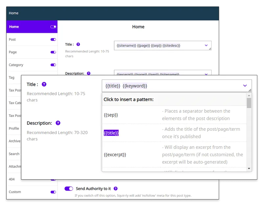
Task: Open the Profile tab in sidebar
Action: [14, 128]
